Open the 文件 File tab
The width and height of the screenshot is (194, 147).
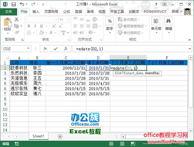click(x=8, y=12)
